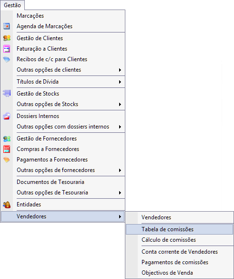Click the Agenda de Marcações calendar icon
The height and width of the screenshot is (279, 234).
click(x=7, y=26)
